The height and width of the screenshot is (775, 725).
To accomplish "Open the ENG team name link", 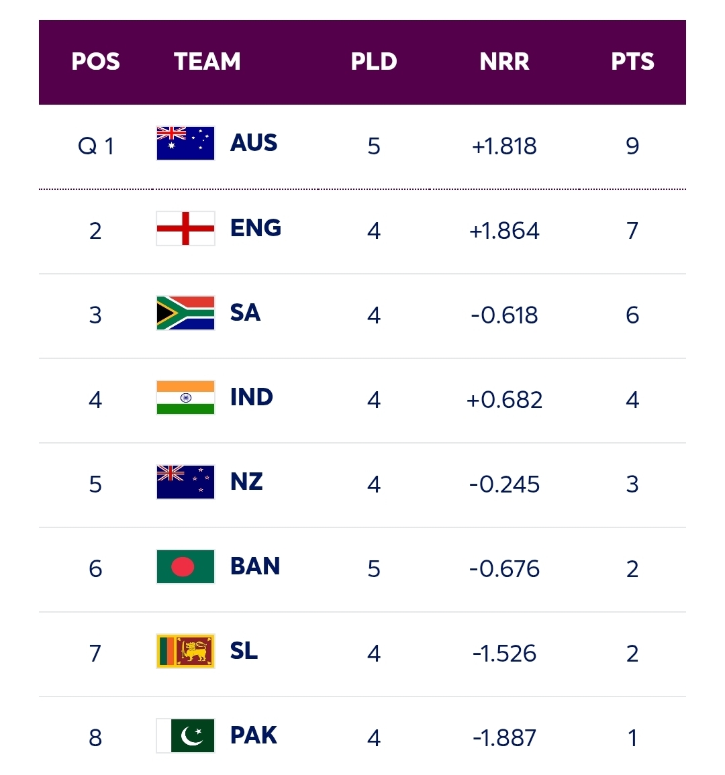I will pos(256,228).
